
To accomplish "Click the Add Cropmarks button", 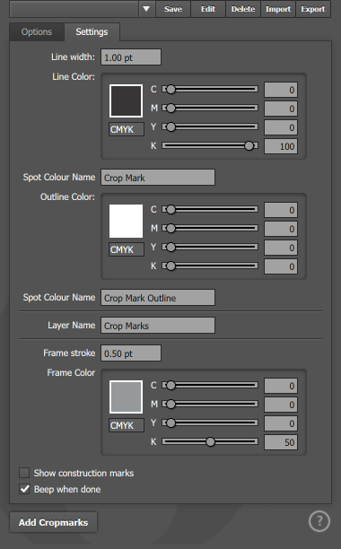I will tap(53, 522).
